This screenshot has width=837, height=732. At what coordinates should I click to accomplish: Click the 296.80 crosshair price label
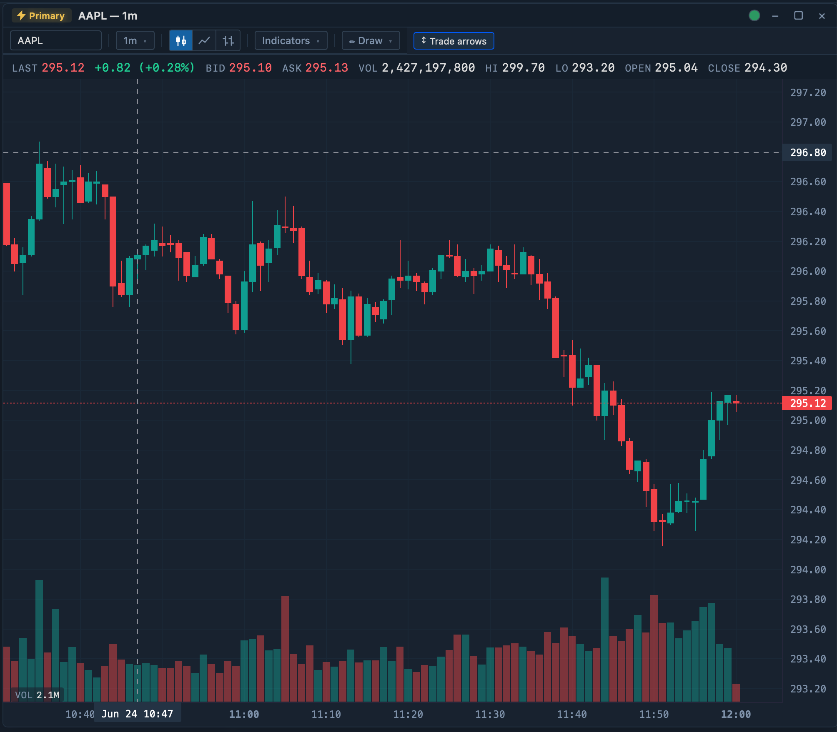coord(807,152)
